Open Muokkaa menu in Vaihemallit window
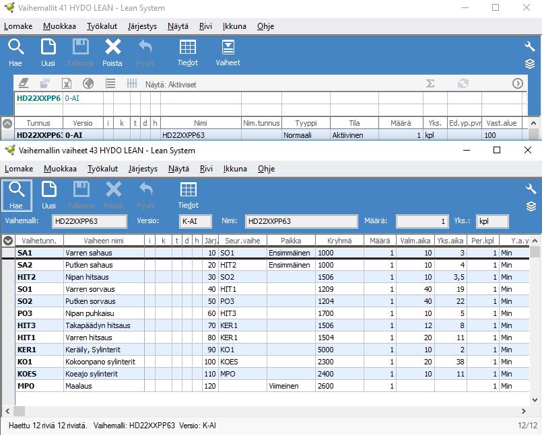 (x=59, y=26)
